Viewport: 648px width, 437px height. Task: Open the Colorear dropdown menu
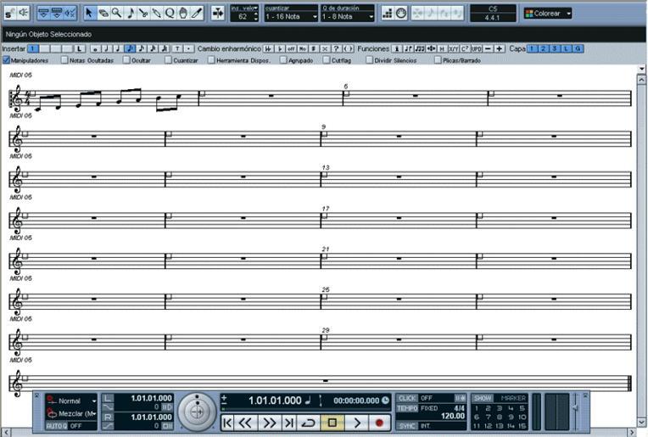click(x=547, y=14)
